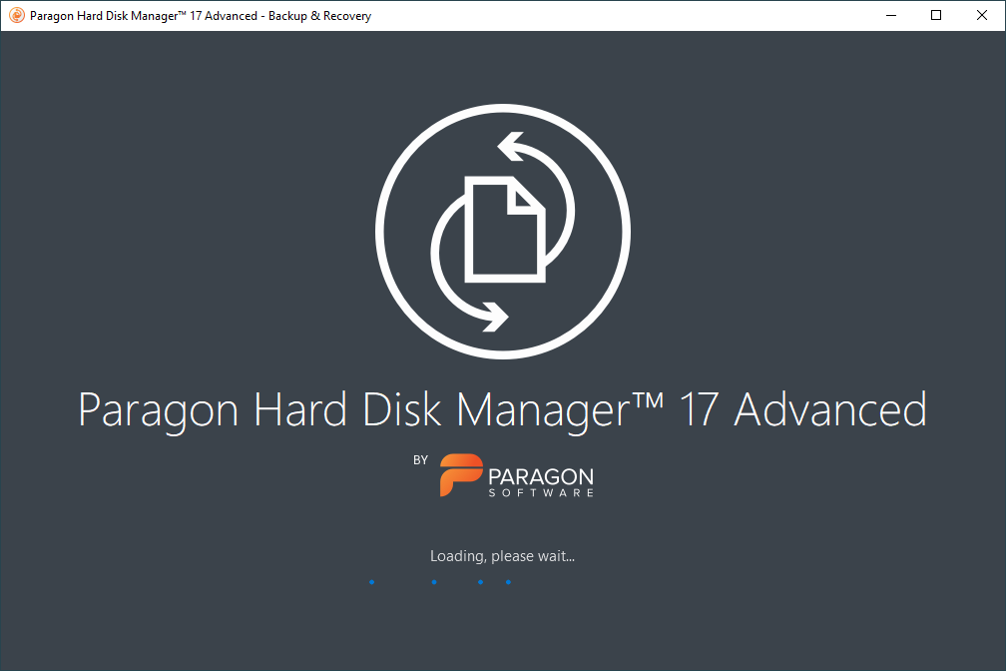Click the word Advanced in large heading

click(830, 409)
